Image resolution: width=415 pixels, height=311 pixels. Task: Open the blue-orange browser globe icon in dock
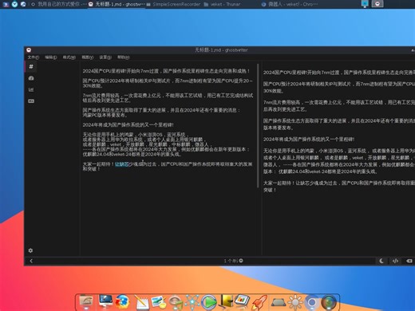click(122, 302)
